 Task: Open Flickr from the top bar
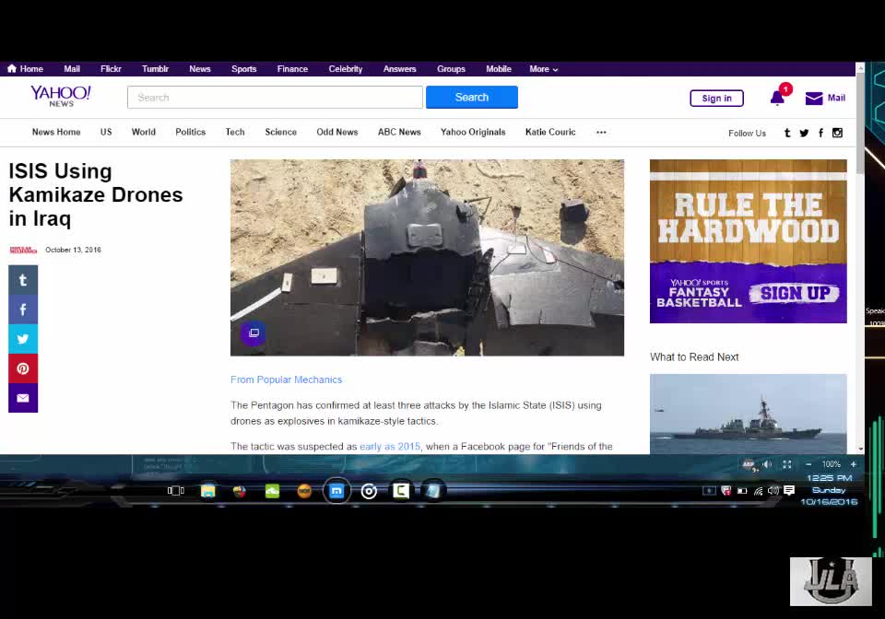point(111,69)
